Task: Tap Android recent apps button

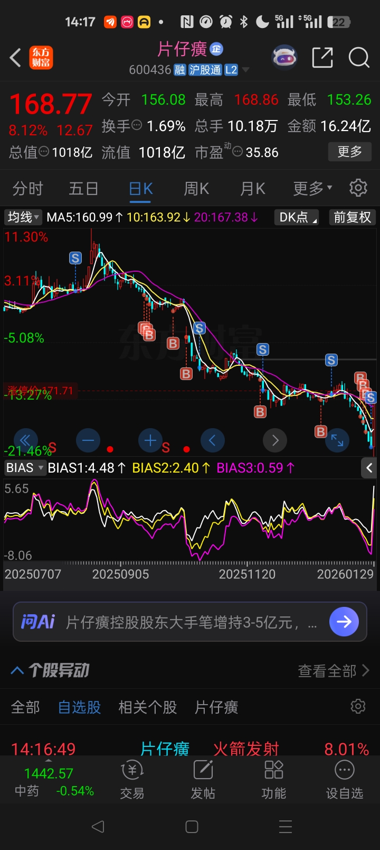Action: (286, 827)
